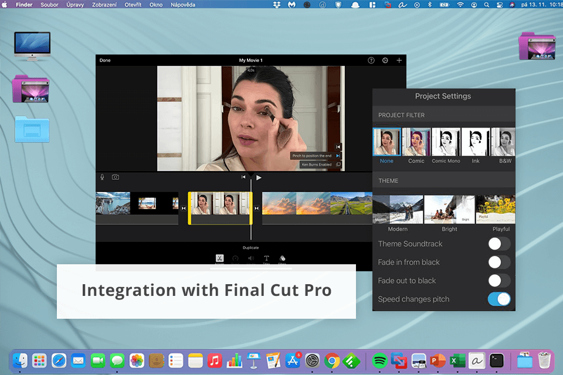Open Bluetooth menu bar icon

pyautogui.click(x=429, y=5)
